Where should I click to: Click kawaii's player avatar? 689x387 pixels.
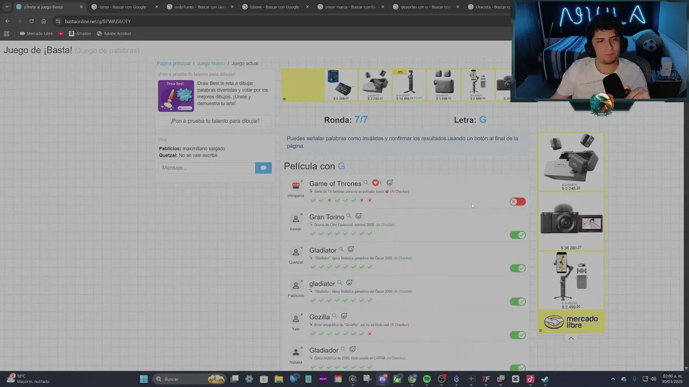pyautogui.click(x=296, y=219)
